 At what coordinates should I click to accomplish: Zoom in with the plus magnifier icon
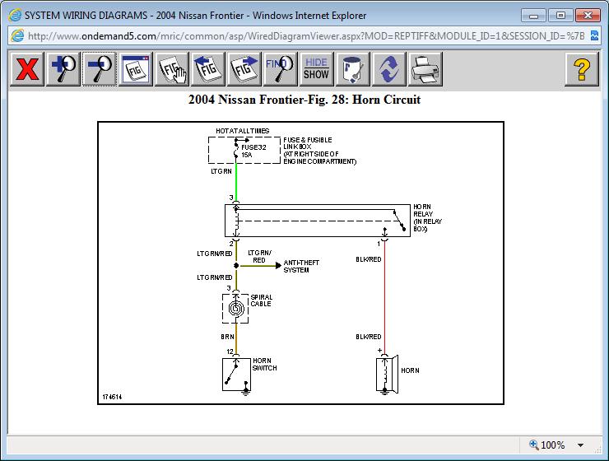click(63, 69)
